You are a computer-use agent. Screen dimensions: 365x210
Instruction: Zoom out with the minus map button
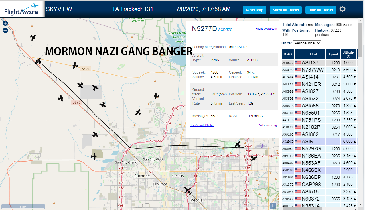pyautogui.click(x=5, y=30)
